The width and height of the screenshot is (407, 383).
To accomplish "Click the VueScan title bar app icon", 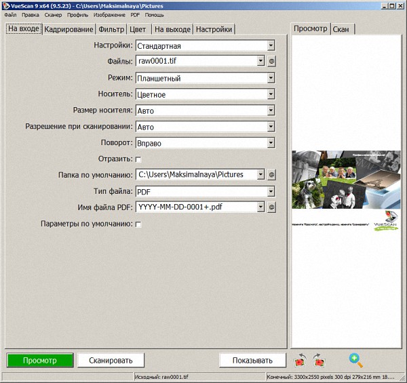I will click(x=5, y=5).
